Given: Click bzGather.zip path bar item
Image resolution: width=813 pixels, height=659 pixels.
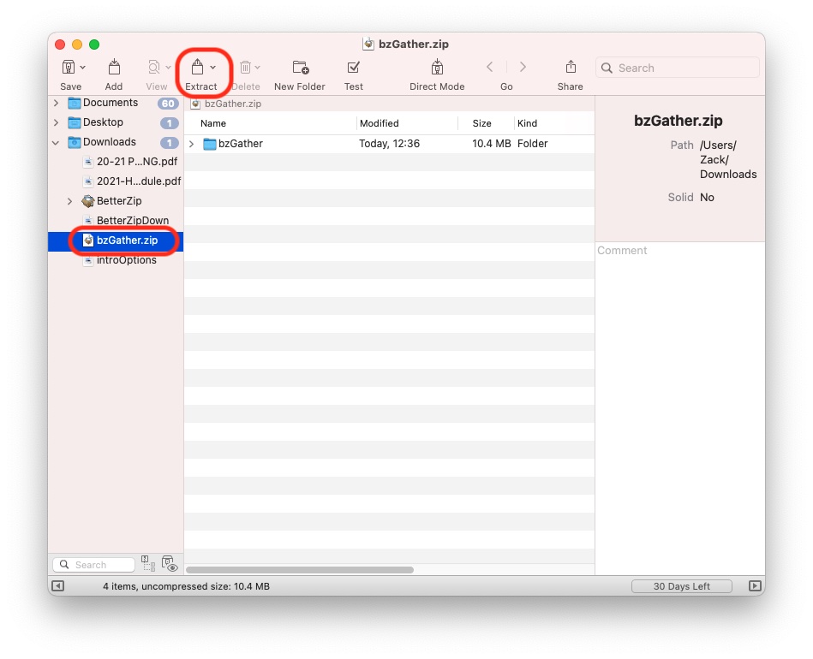Looking at the screenshot, I should pyautogui.click(x=226, y=104).
